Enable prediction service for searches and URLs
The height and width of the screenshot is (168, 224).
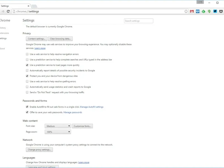pyautogui.click(x=27, y=60)
